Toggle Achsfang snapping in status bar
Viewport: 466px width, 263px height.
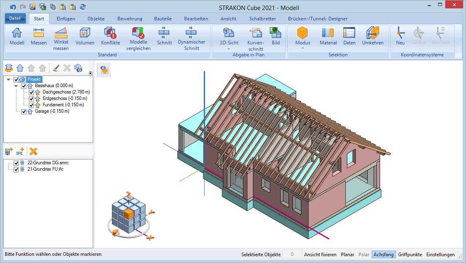click(383, 254)
